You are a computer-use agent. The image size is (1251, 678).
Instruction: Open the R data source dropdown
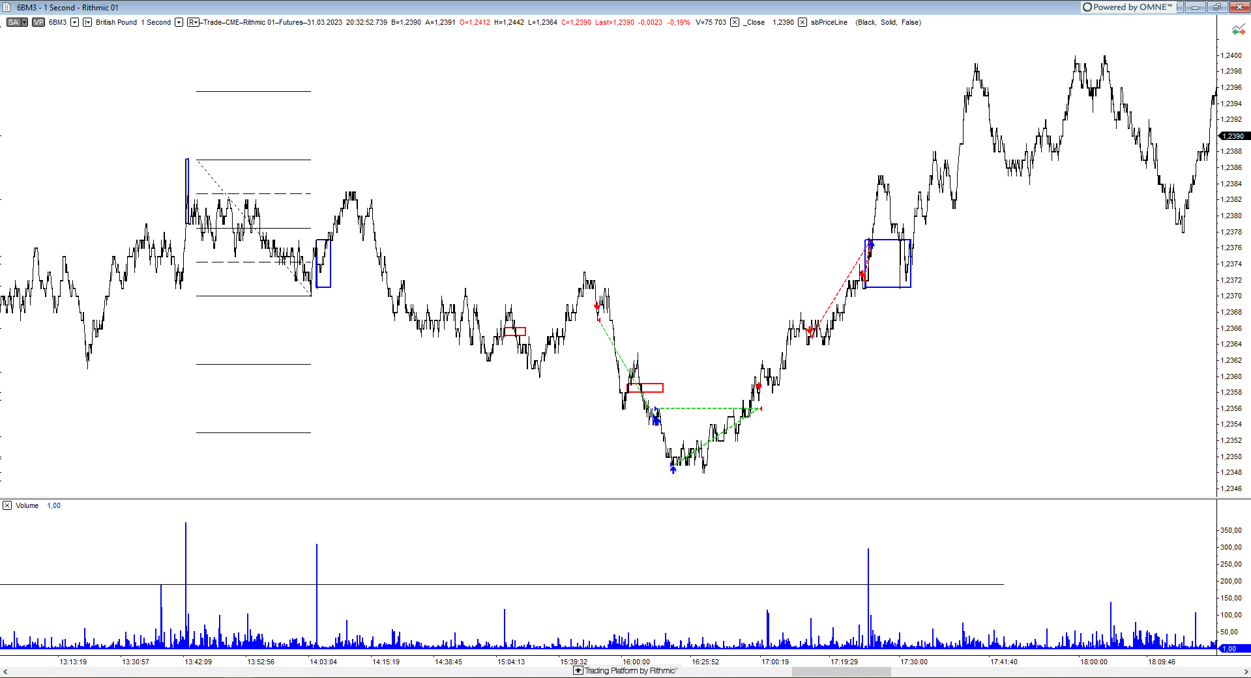coord(193,22)
